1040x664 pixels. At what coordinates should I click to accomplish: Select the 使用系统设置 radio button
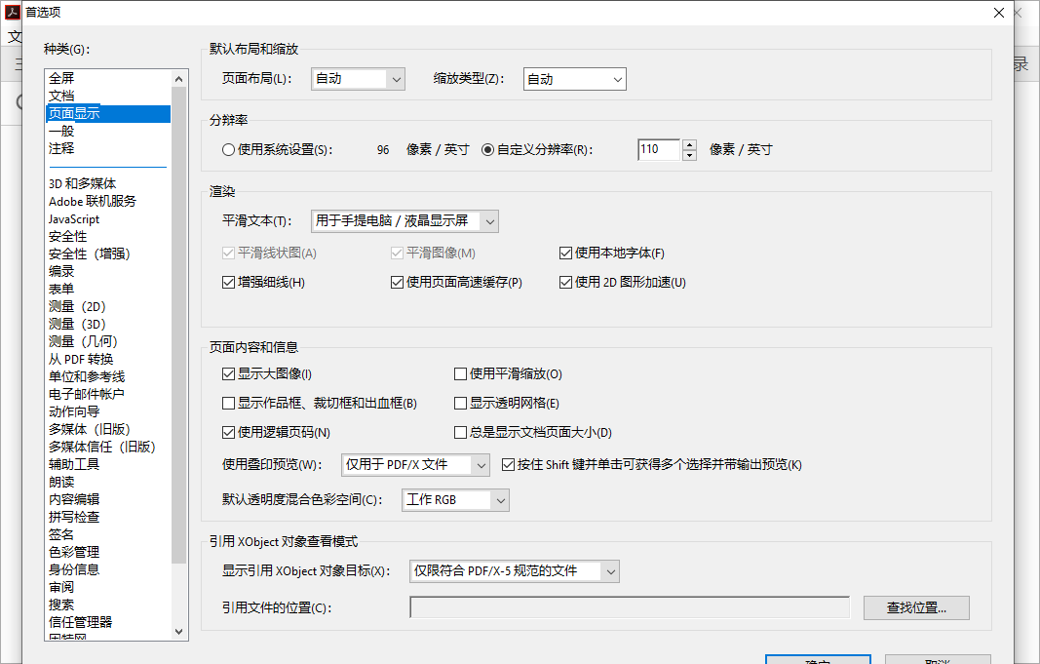pos(230,148)
